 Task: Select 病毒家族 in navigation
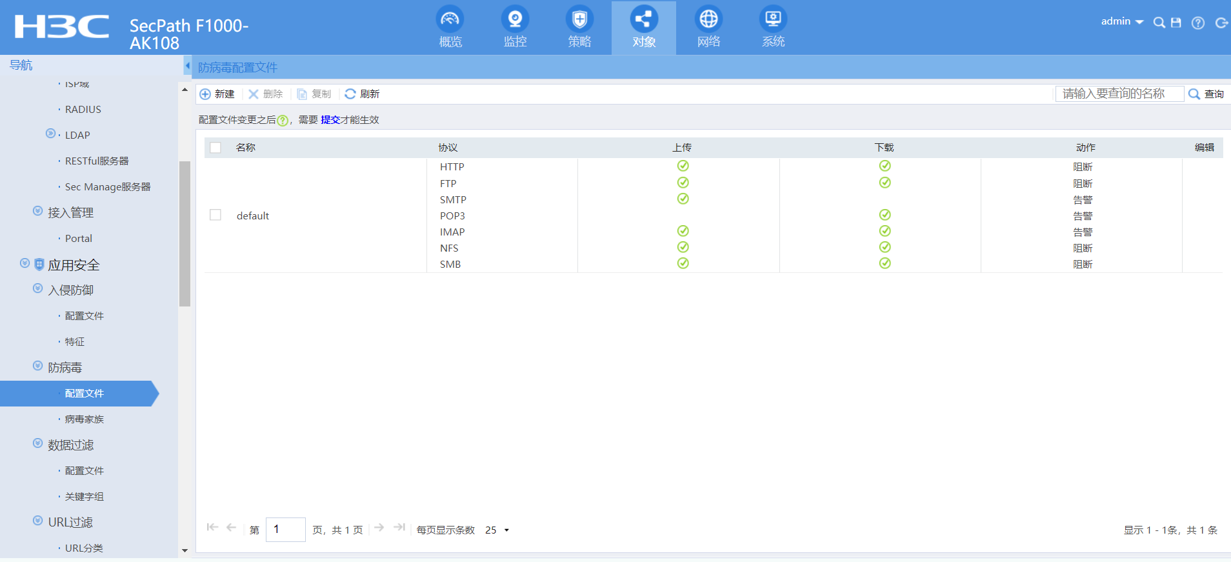(85, 419)
